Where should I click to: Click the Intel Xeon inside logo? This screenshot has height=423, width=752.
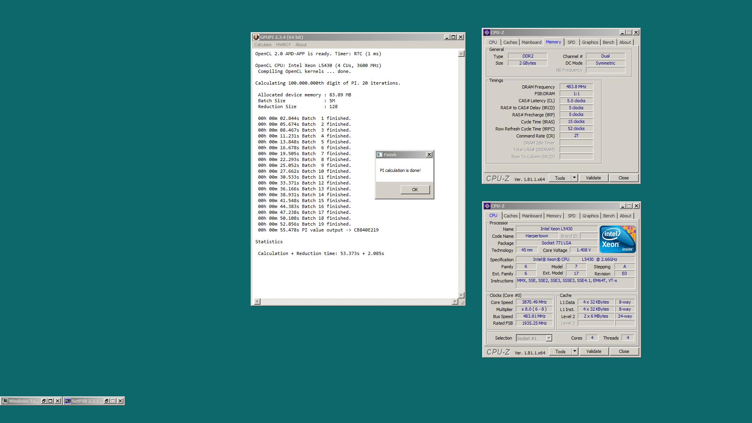click(618, 239)
